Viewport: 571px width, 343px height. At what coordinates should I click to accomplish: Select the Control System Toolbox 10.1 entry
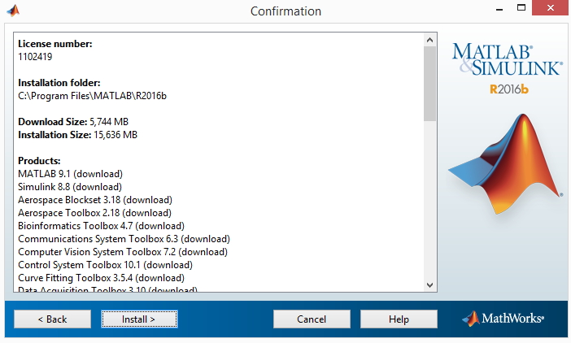105,265
